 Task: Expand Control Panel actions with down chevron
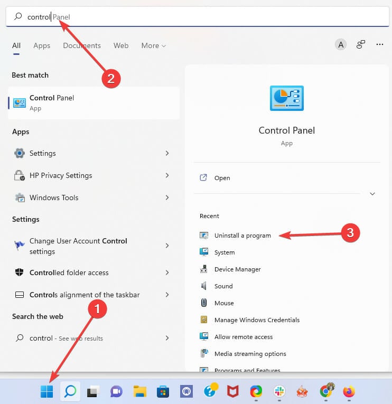pos(372,194)
